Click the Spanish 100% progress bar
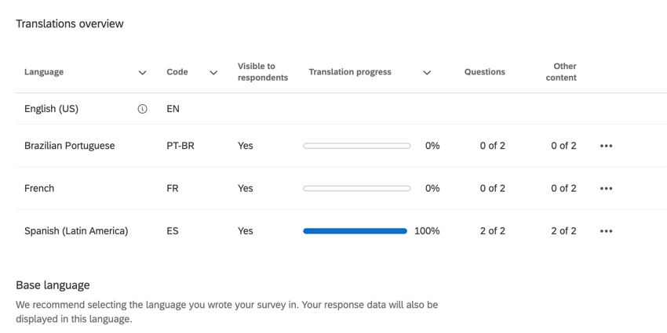 coord(355,231)
